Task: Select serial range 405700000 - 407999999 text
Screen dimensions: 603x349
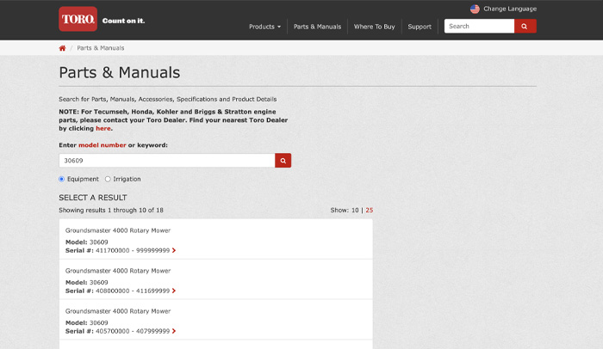Action: point(133,331)
